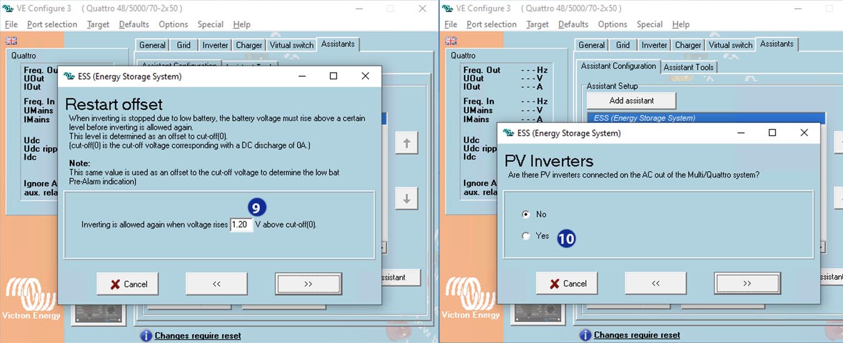
Task: Go forward with >> in Restart offset dialog
Action: point(308,284)
